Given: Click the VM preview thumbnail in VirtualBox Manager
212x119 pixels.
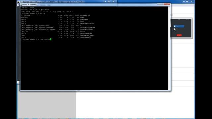Looking at the screenshot, I should (x=181, y=28).
